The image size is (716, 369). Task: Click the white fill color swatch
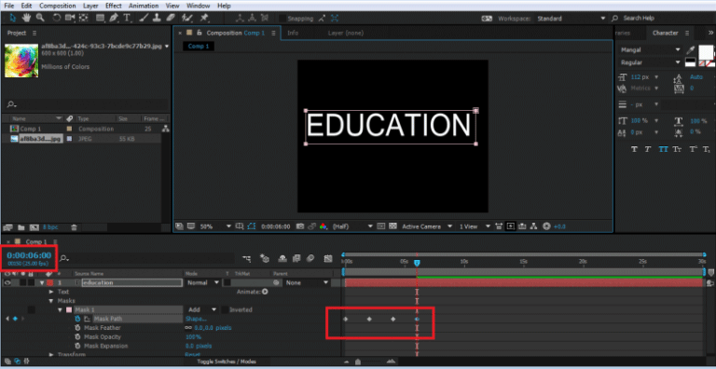706,50
